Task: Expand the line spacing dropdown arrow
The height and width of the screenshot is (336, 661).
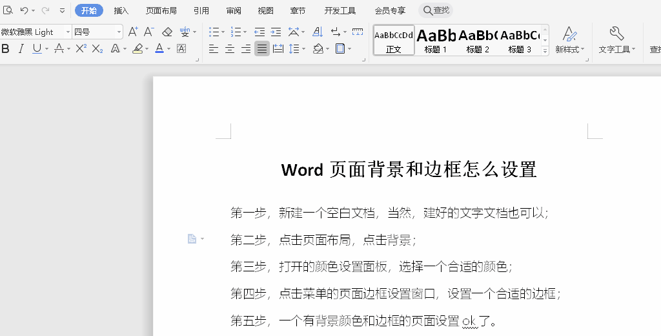Action: [304, 49]
